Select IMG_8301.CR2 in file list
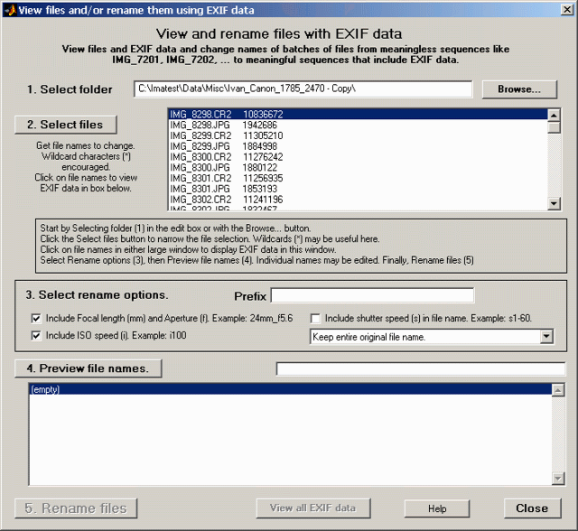Viewport: 578px width, 531px height. click(358, 178)
